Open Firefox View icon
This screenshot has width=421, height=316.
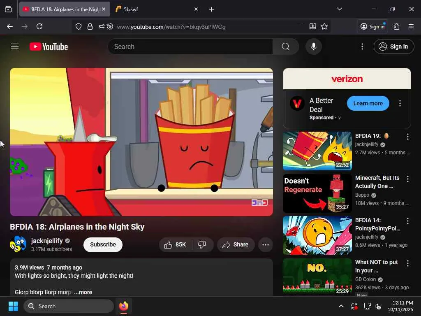coord(8,9)
